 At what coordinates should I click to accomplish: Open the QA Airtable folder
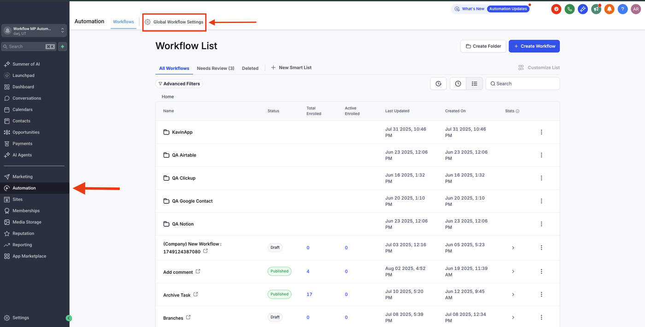pyautogui.click(x=184, y=155)
